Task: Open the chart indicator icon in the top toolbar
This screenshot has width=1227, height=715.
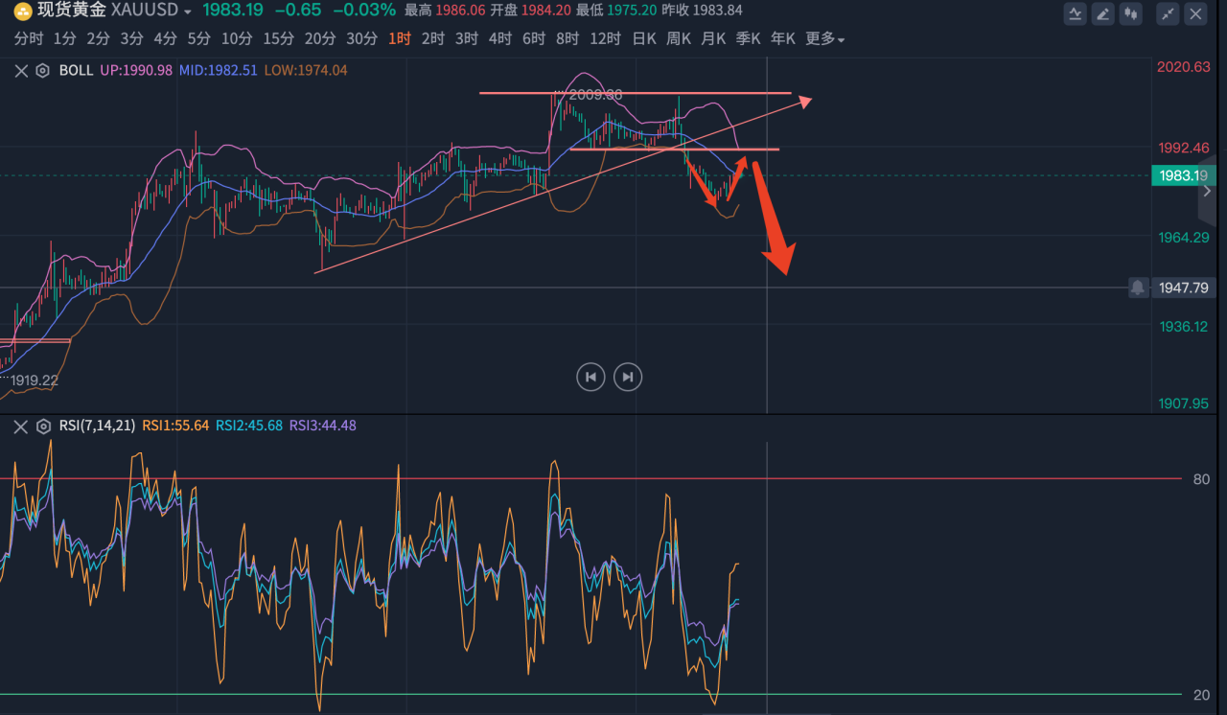Action: pos(1076,13)
